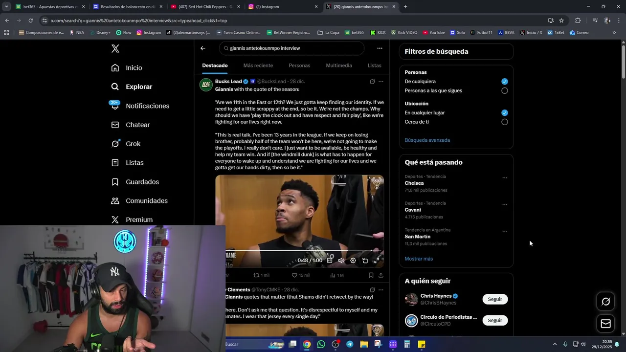Share the Bucks Lead post
This screenshot has height=352, width=626.
pyautogui.click(x=381, y=275)
